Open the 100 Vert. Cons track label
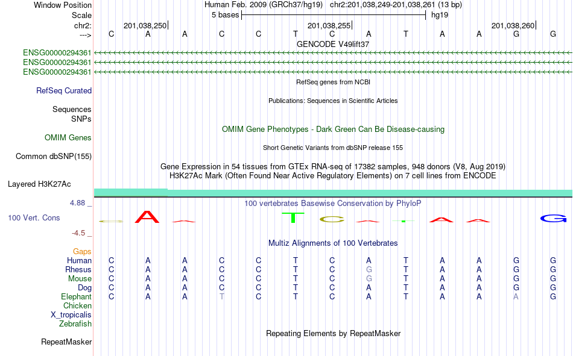The height and width of the screenshot is (356, 573). tap(34, 217)
